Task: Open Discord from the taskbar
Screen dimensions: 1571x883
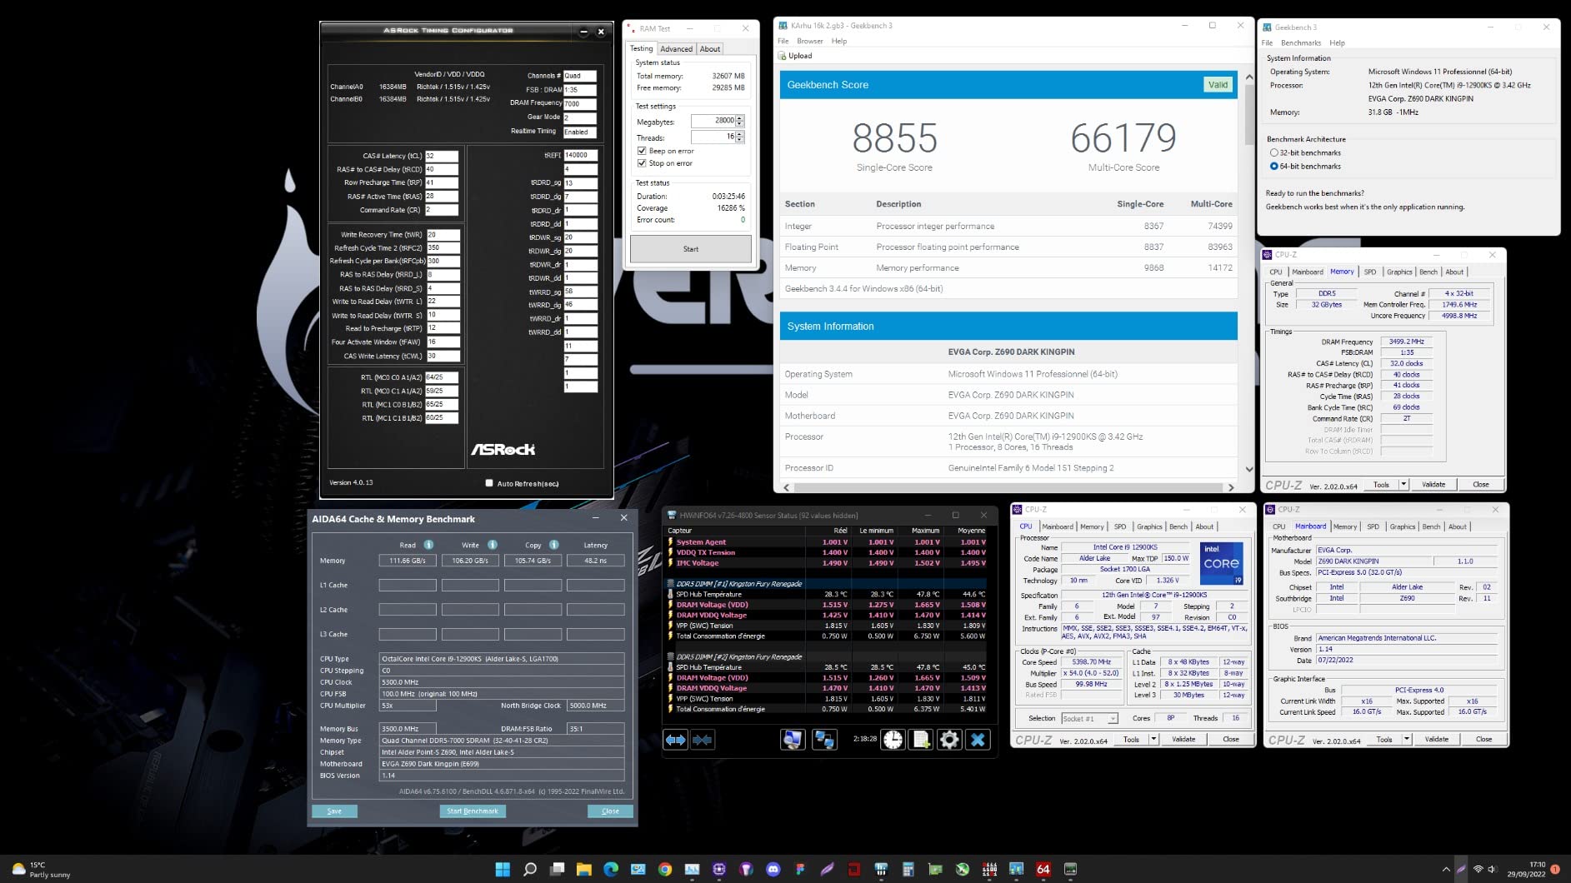Action: tap(773, 870)
